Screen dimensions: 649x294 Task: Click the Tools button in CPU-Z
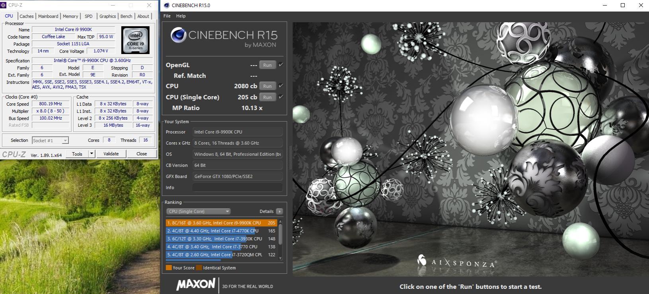77,154
